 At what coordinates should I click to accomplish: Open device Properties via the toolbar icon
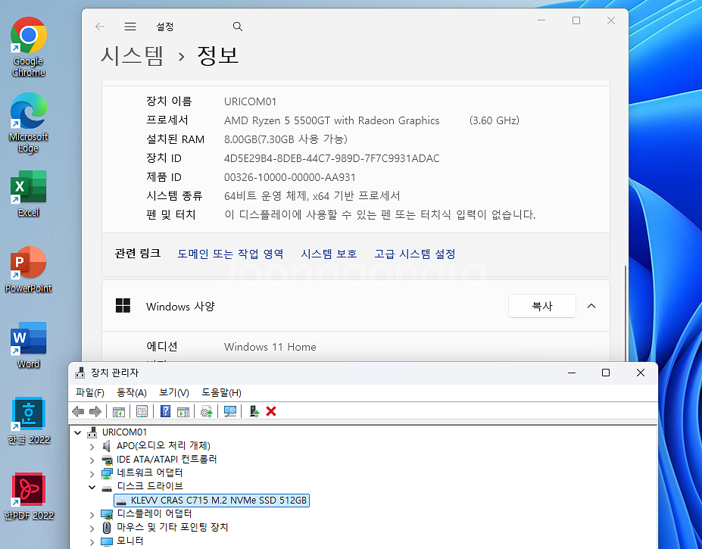(142, 411)
